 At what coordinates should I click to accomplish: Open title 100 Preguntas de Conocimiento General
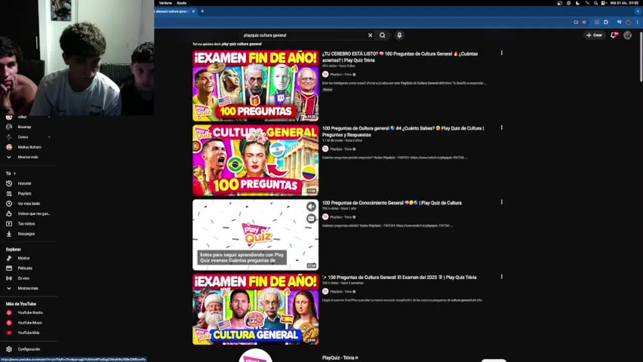click(392, 203)
